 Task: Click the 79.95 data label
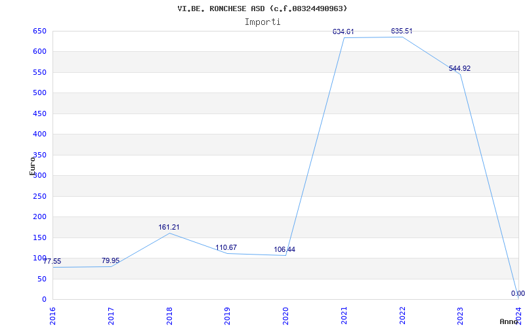[110, 260]
